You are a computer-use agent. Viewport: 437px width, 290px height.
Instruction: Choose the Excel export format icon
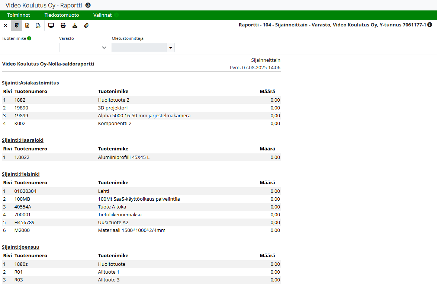pyautogui.click(x=27, y=26)
